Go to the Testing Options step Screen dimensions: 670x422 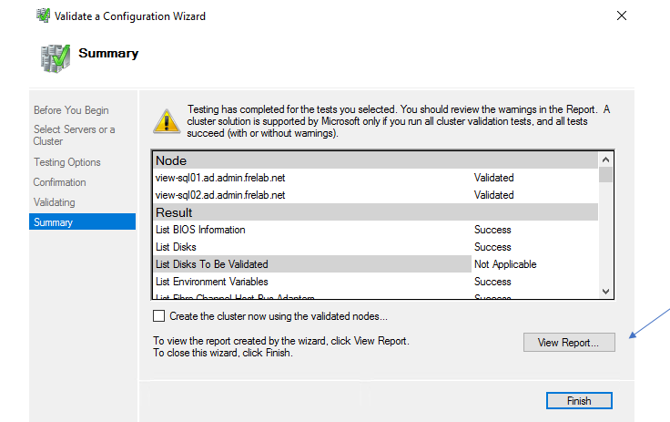(67, 162)
